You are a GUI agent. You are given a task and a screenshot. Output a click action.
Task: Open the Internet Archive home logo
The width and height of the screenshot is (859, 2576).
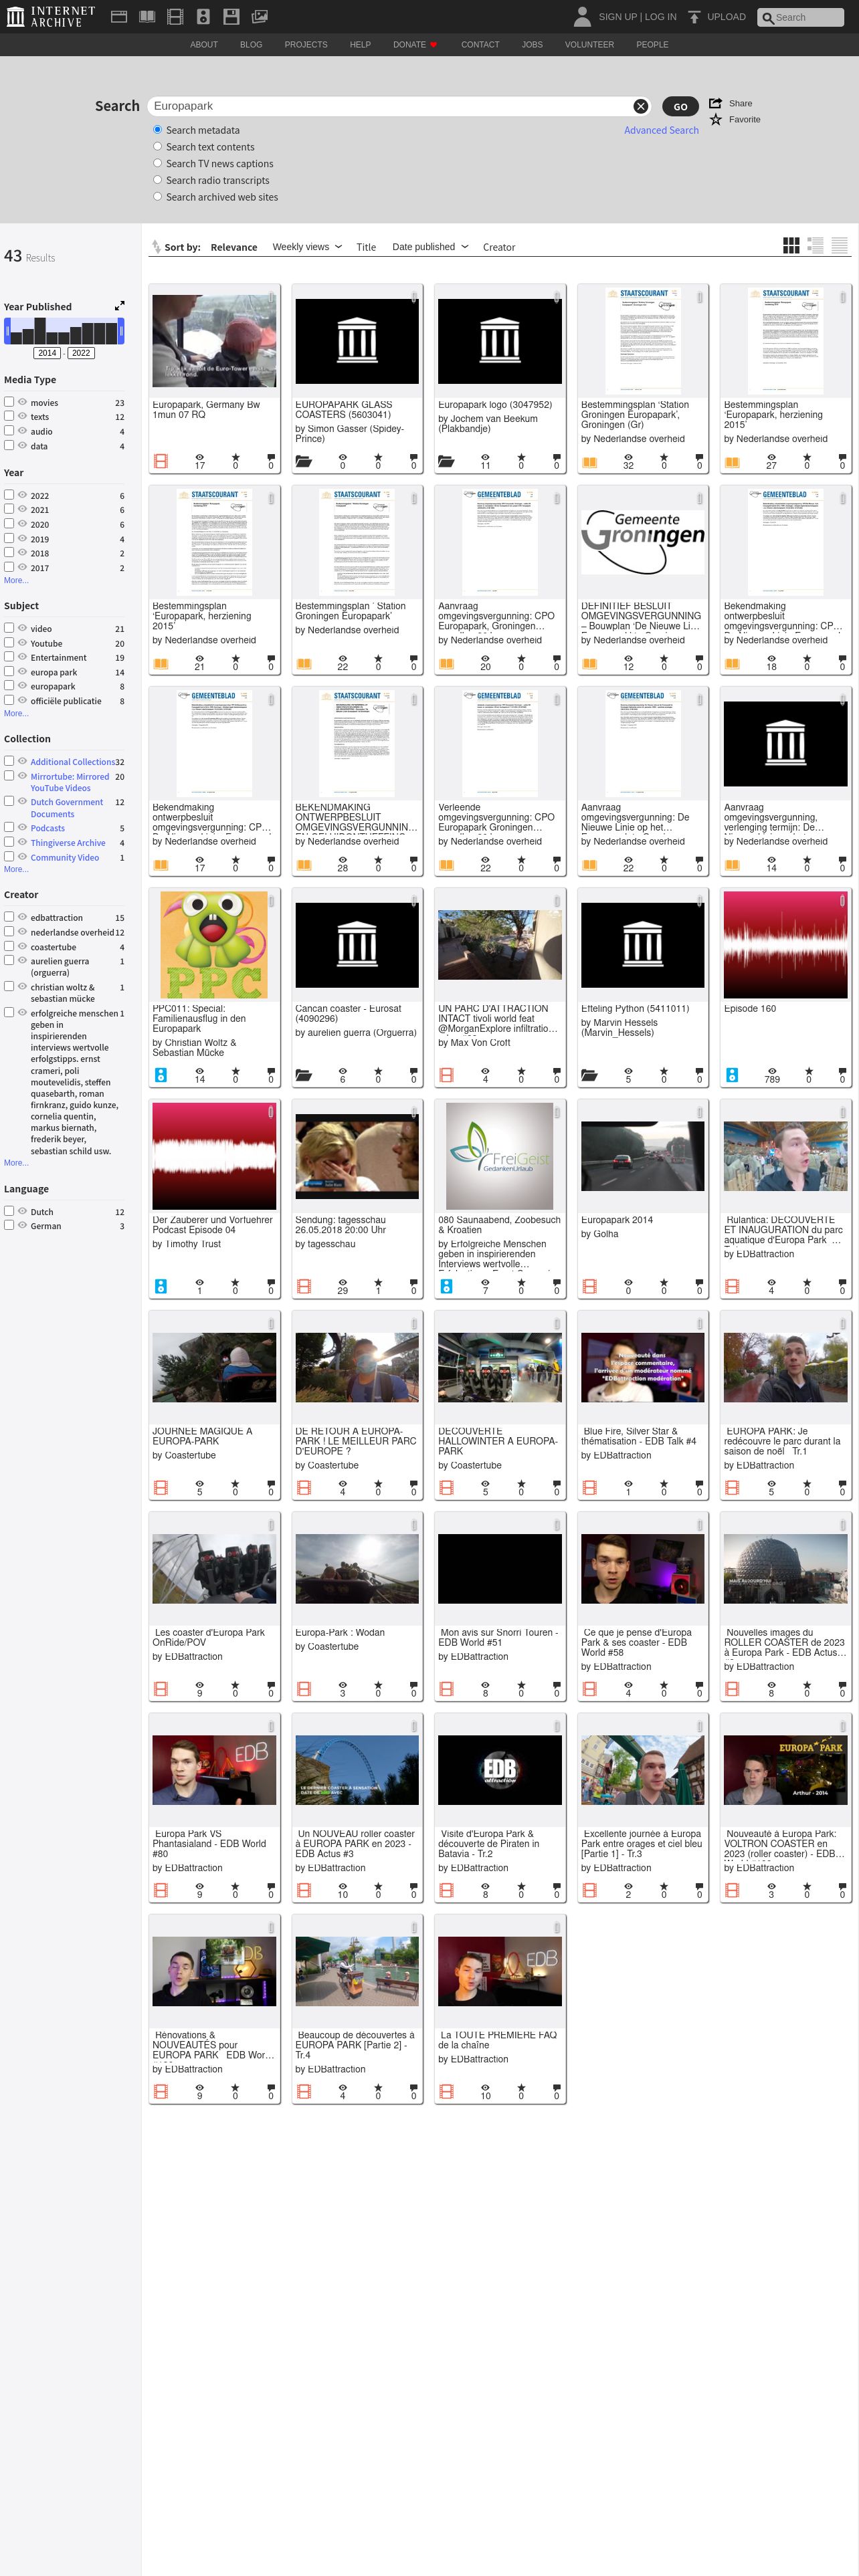50,16
